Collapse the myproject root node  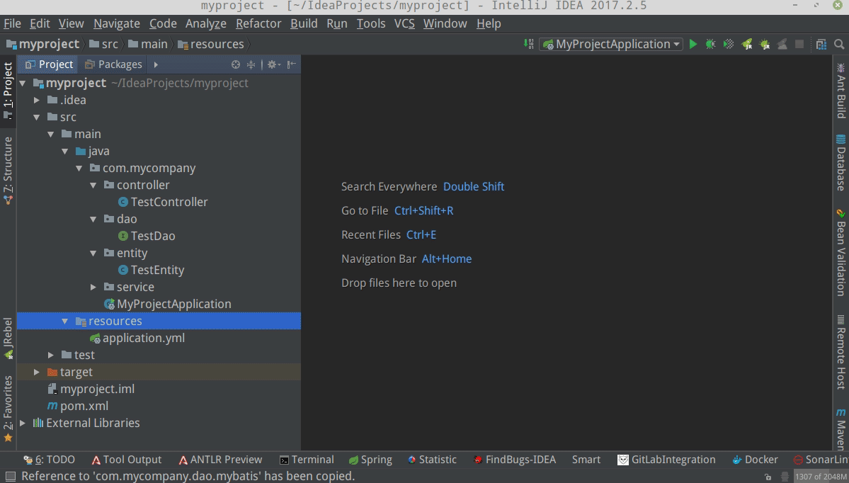point(23,84)
